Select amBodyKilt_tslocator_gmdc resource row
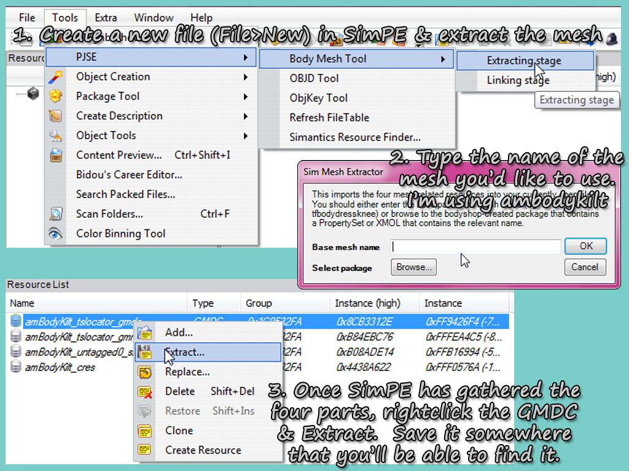 click(257, 321)
